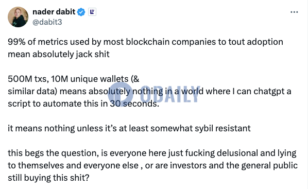Click the circular ODAILY watermark logo
Screen dimensions: 308x189
tap(120, 95)
